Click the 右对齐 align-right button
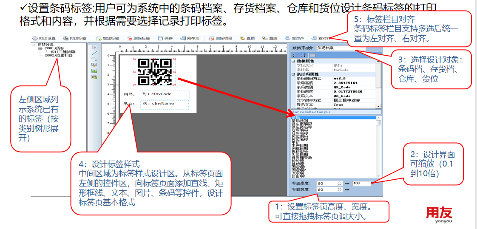 coord(321,39)
